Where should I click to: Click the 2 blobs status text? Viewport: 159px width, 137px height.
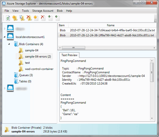coord(48,128)
